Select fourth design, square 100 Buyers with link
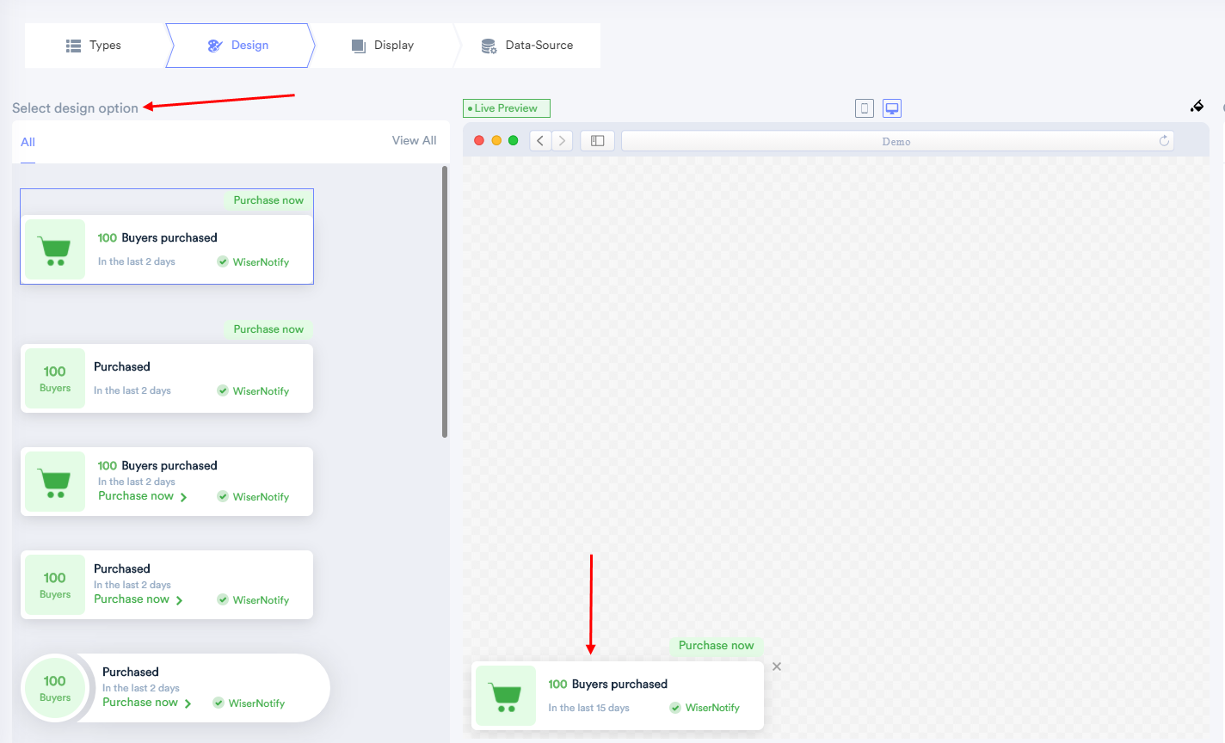 167,585
